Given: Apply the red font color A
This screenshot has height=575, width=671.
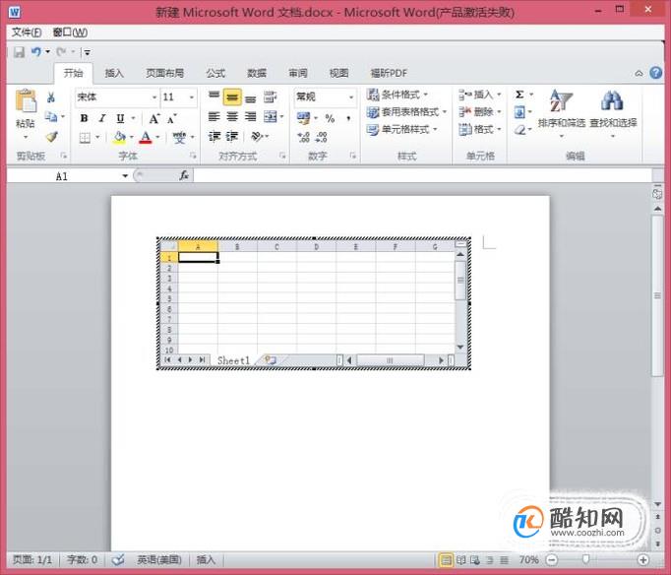Looking at the screenshot, I should [x=146, y=138].
